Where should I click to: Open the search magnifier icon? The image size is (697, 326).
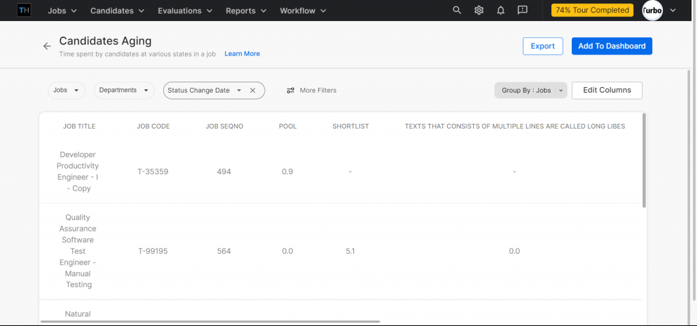[457, 10]
